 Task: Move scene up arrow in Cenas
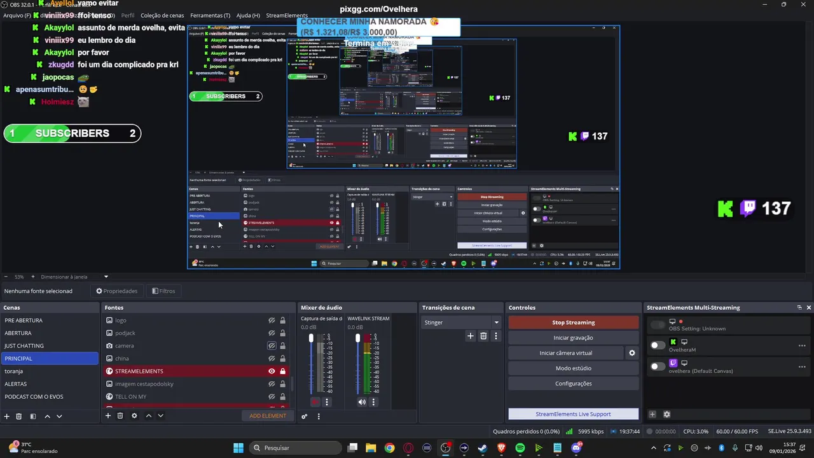47,416
